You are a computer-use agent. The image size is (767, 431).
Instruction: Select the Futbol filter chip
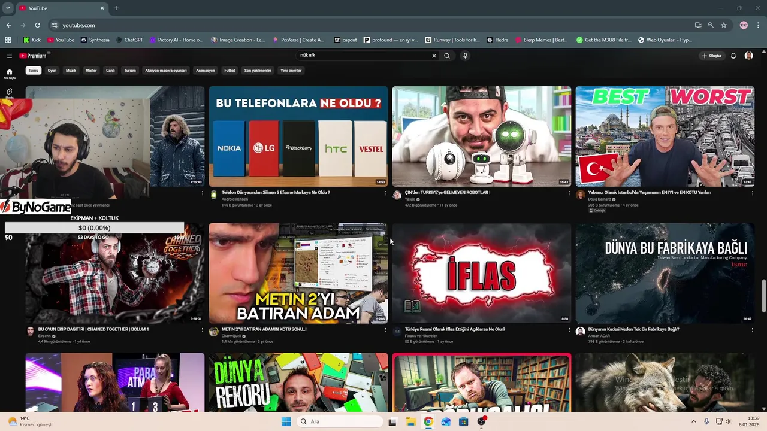pyautogui.click(x=230, y=71)
